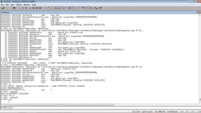Focus the command input field

point(105,108)
